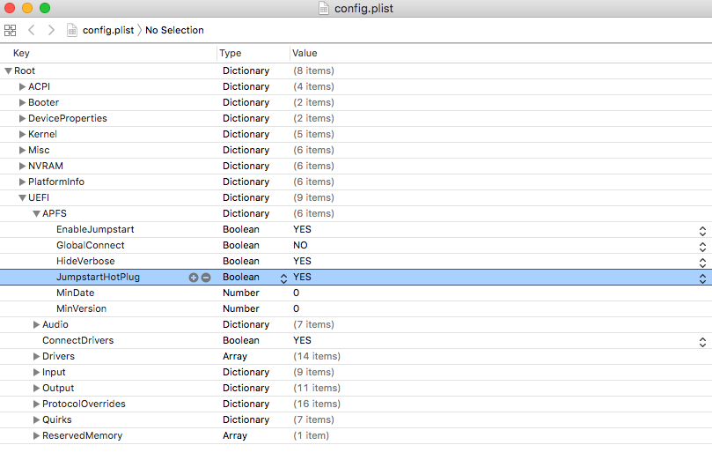Click the MinDate value 0
Screen dimensions: 712x460
coord(296,293)
